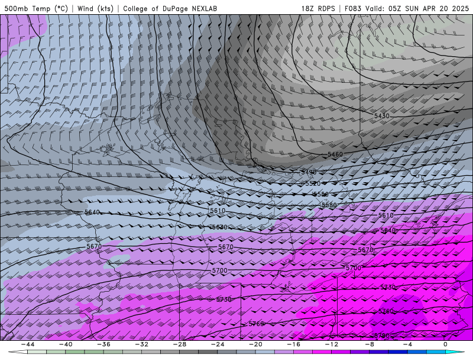The width and height of the screenshot is (473, 355).
Task: Click the 5790 height contour label
Action: (x=382, y=335)
